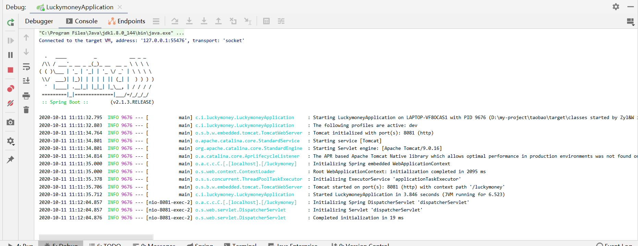
Task: Toggle Mute Breakpoints
Action: coord(11,103)
